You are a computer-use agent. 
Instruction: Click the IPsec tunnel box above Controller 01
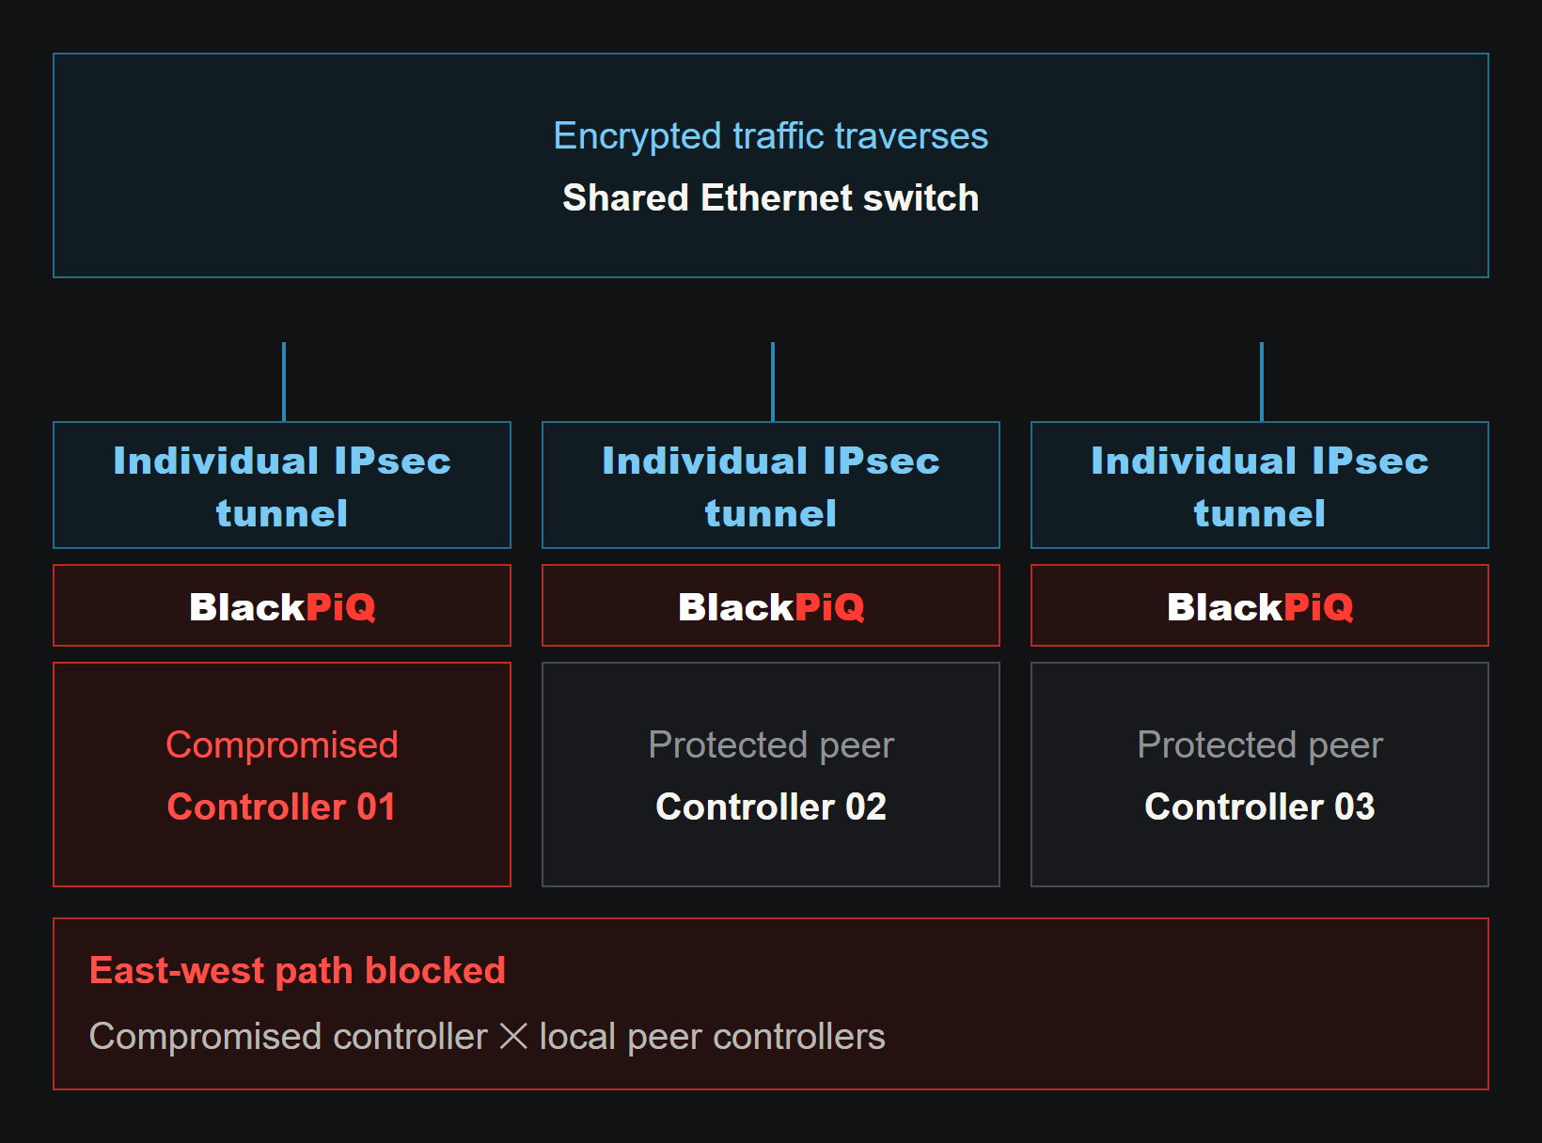click(282, 485)
